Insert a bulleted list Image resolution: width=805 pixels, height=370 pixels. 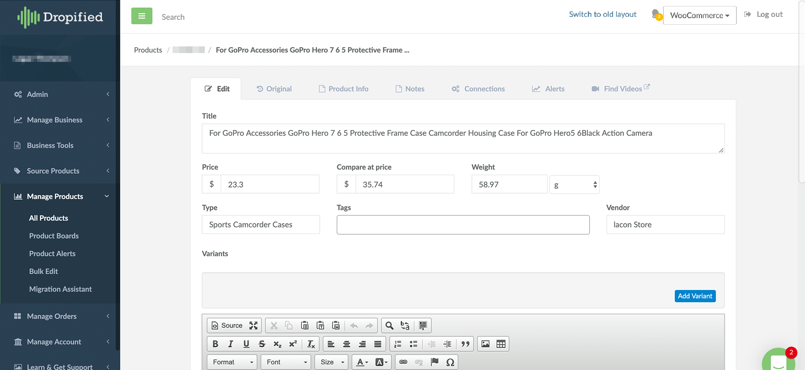414,344
